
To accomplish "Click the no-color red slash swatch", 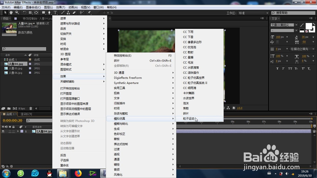I will [307, 31].
